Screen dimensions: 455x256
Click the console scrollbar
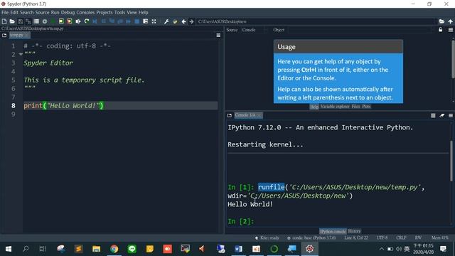(451, 161)
